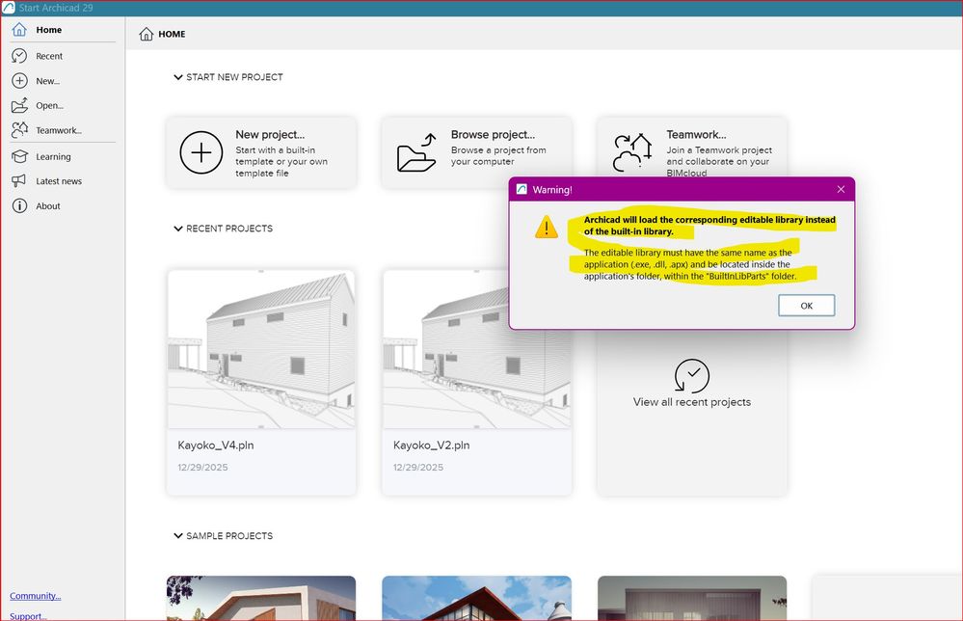Click the 12/29/2025 date under Kayoko_V4.pln
This screenshot has height=621, width=963.
point(202,468)
